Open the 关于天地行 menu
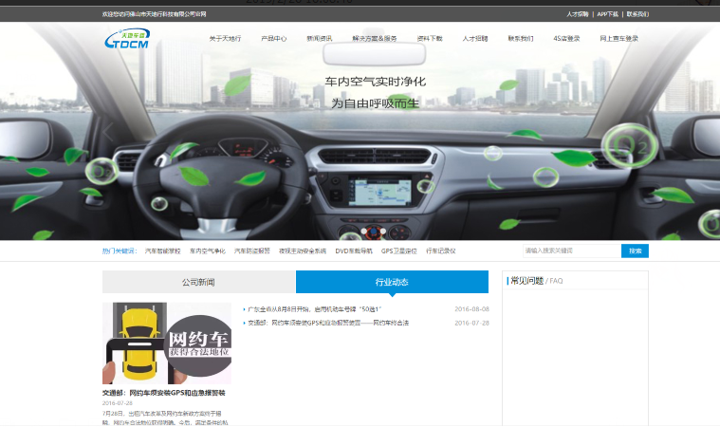 click(225, 39)
